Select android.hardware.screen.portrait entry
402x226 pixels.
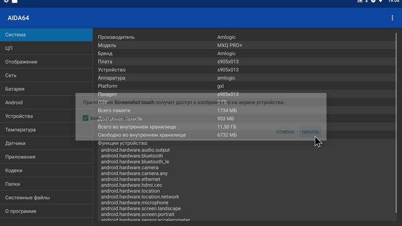click(138, 214)
